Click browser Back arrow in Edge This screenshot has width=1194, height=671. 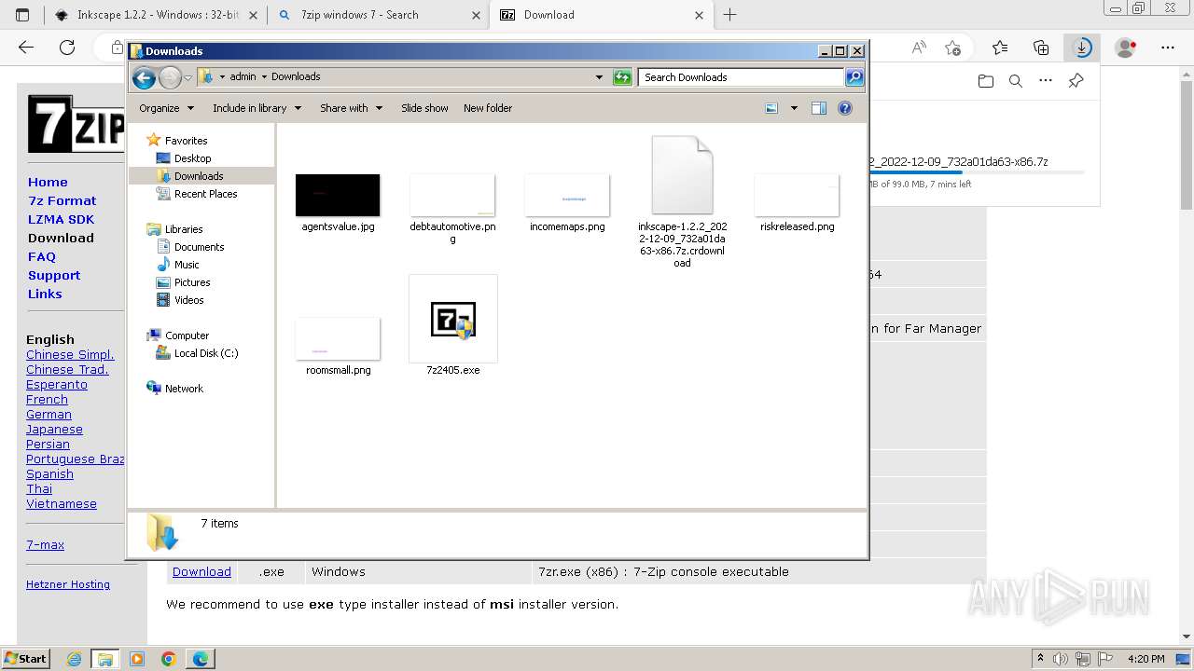26,48
